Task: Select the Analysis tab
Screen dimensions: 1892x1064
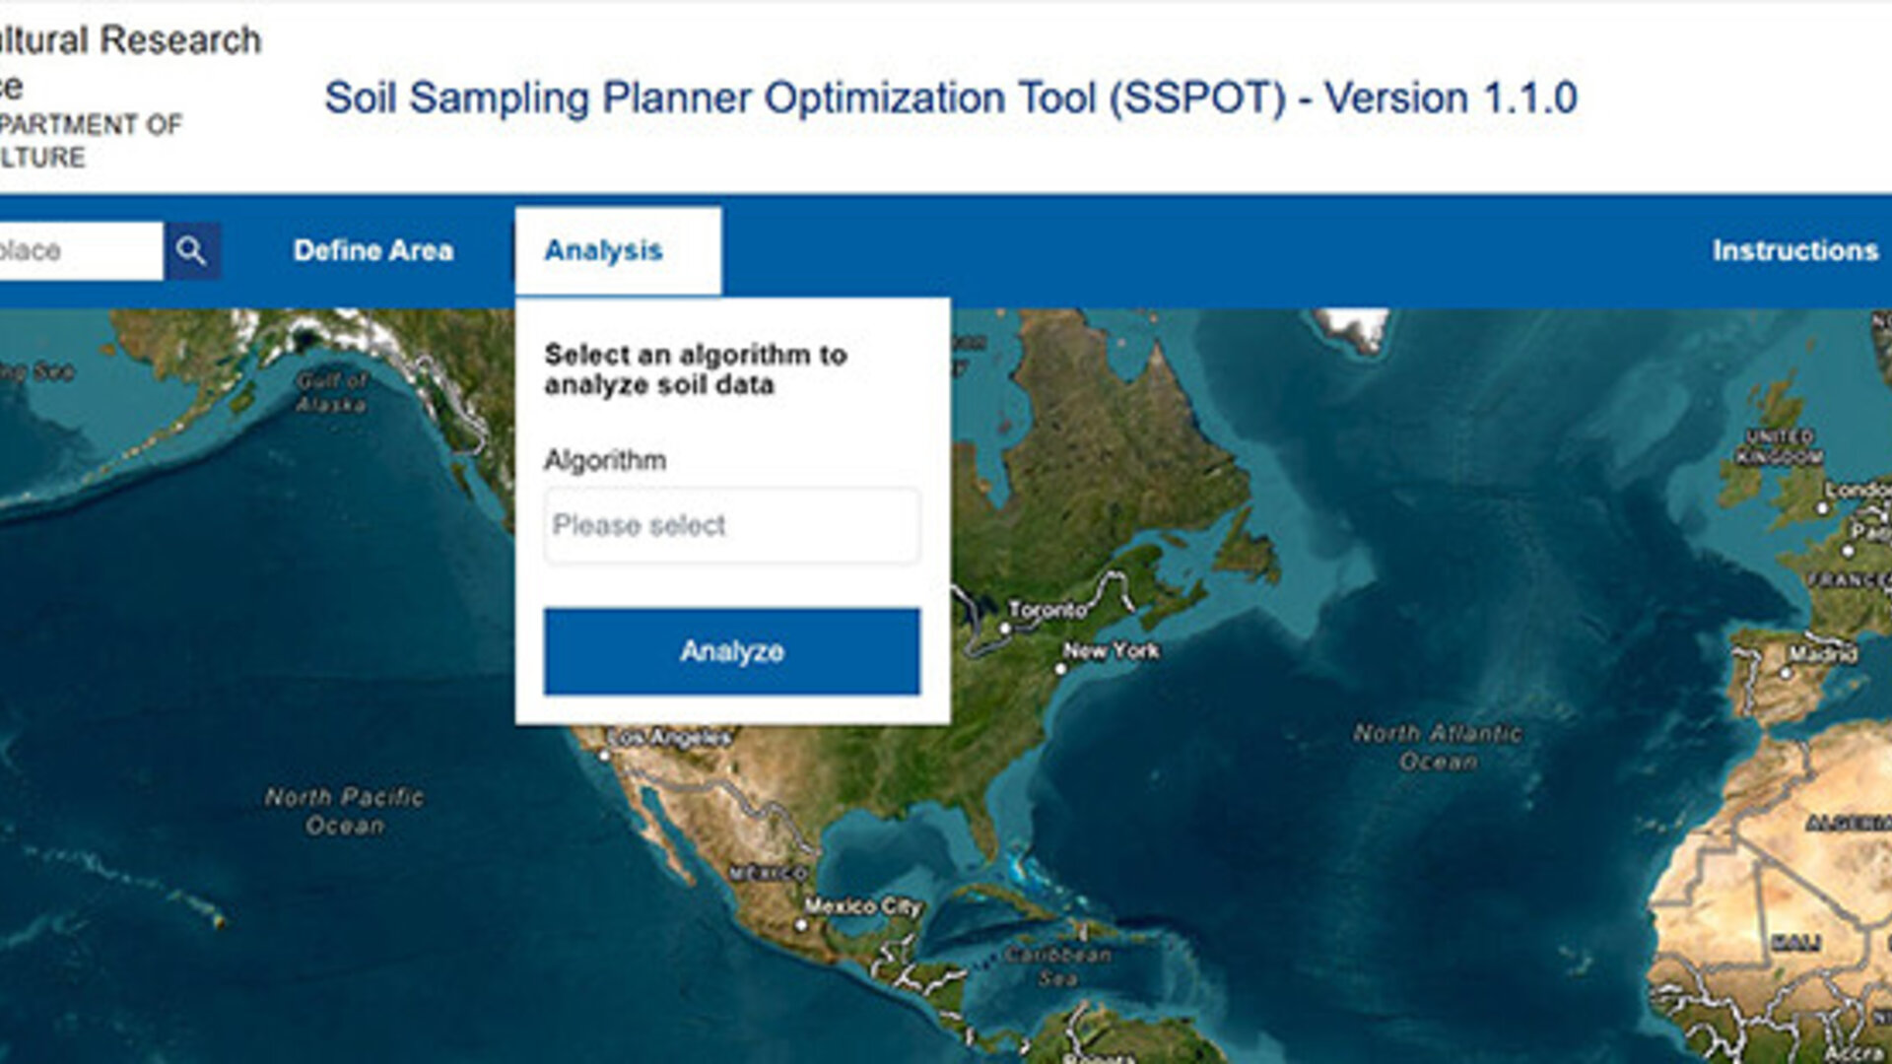Action: coord(604,250)
